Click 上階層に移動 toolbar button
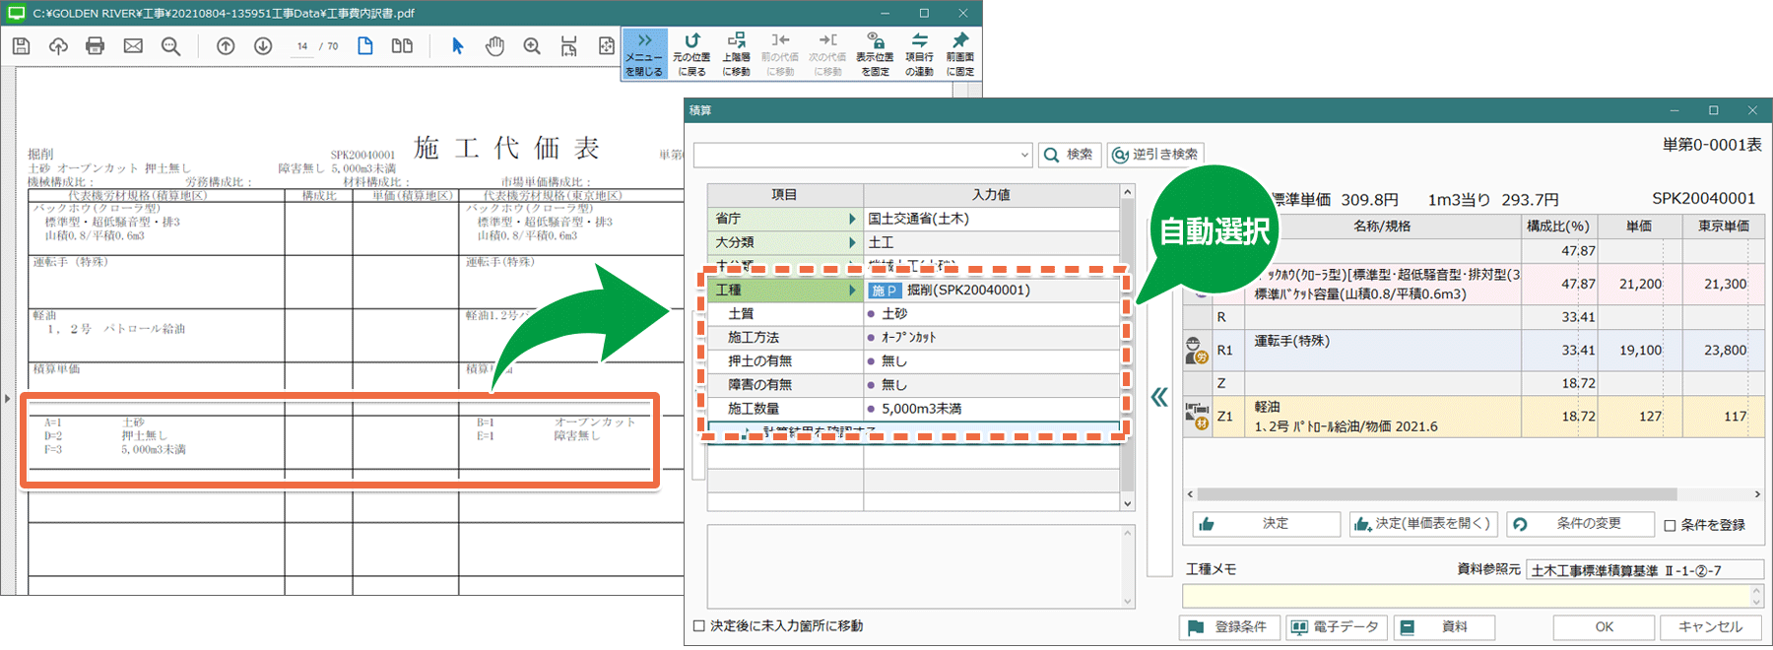The height and width of the screenshot is (650, 1773). pyautogui.click(x=736, y=55)
